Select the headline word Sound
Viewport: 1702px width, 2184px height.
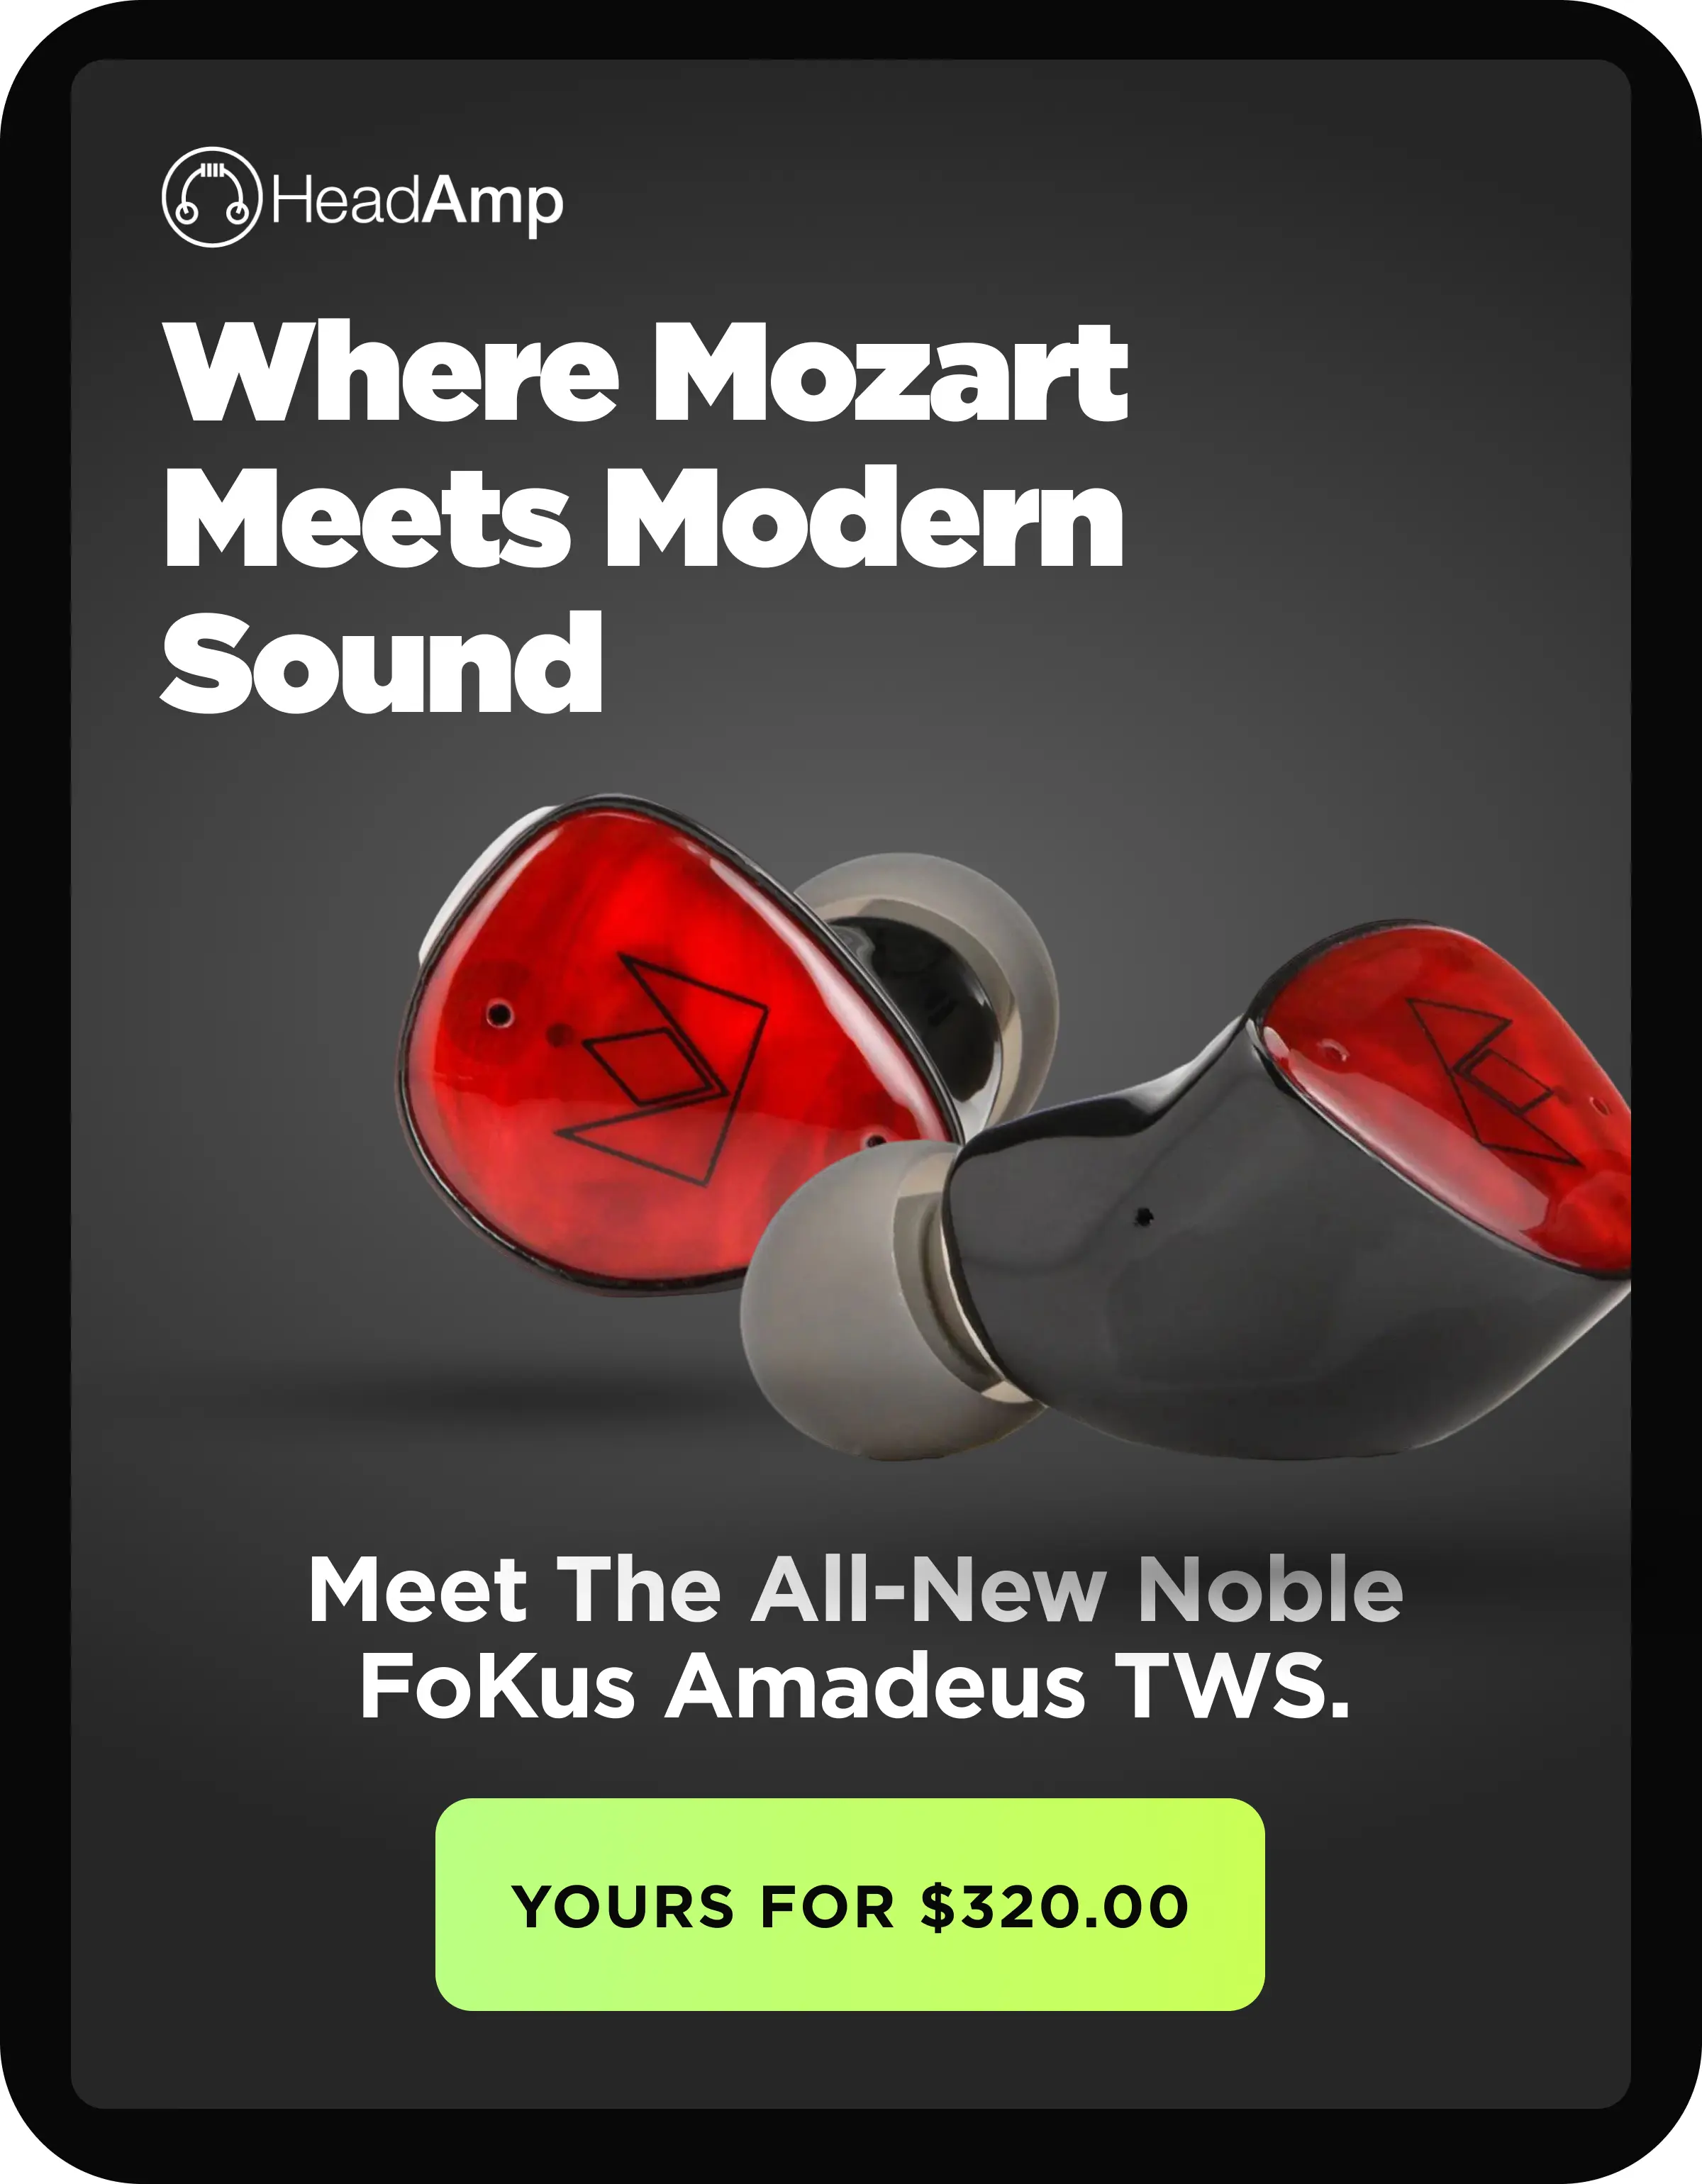[x=382, y=663]
